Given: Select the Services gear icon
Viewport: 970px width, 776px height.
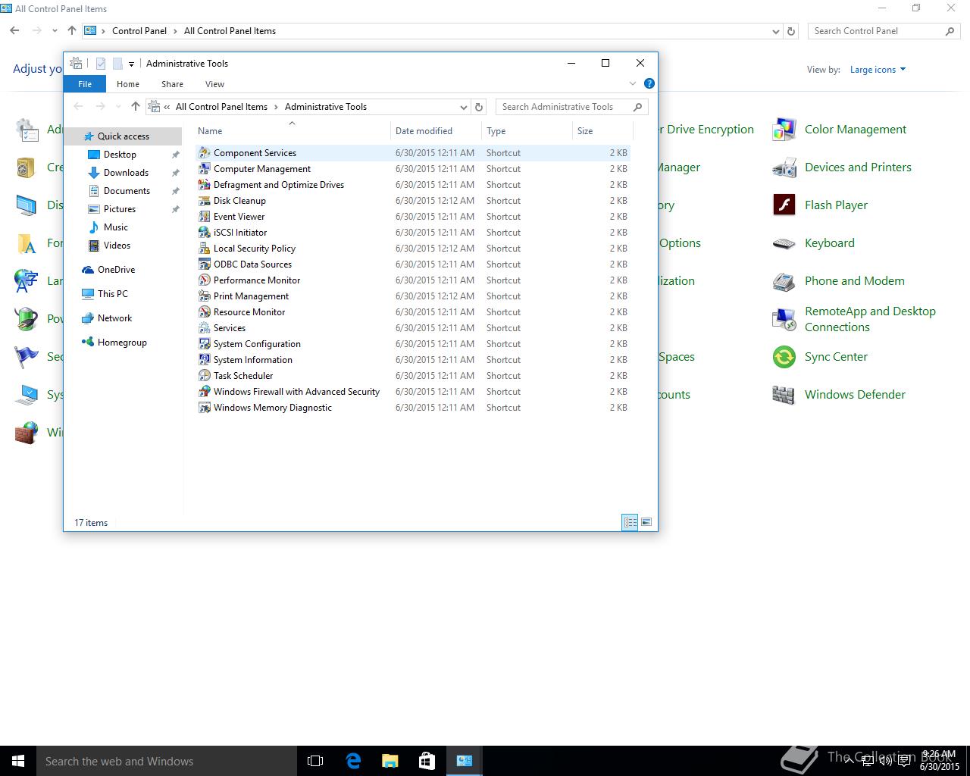Looking at the screenshot, I should coord(205,327).
